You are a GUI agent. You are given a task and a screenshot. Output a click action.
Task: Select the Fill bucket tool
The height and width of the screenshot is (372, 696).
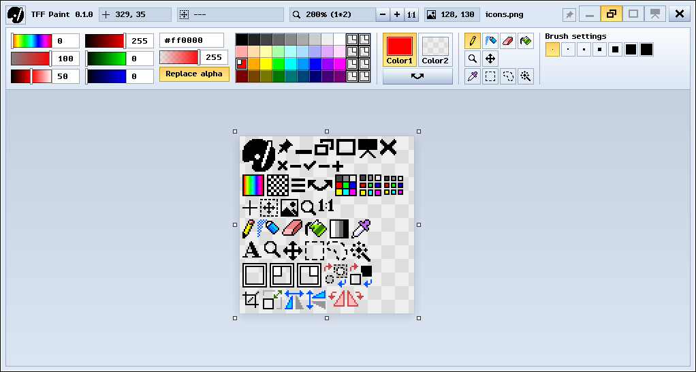click(x=525, y=41)
